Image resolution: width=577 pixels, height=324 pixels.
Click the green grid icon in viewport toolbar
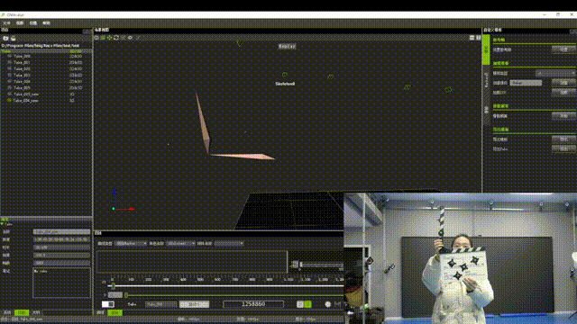coord(103,38)
